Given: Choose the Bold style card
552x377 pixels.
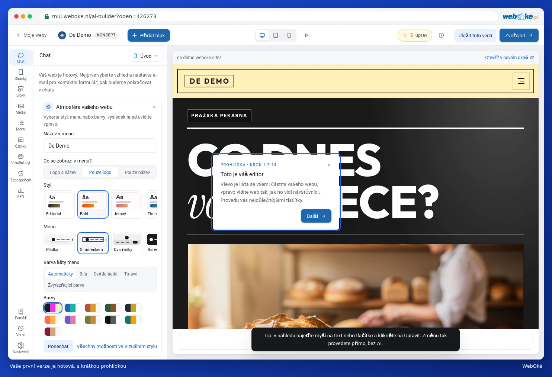Looking at the screenshot, I should (x=93, y=204).
